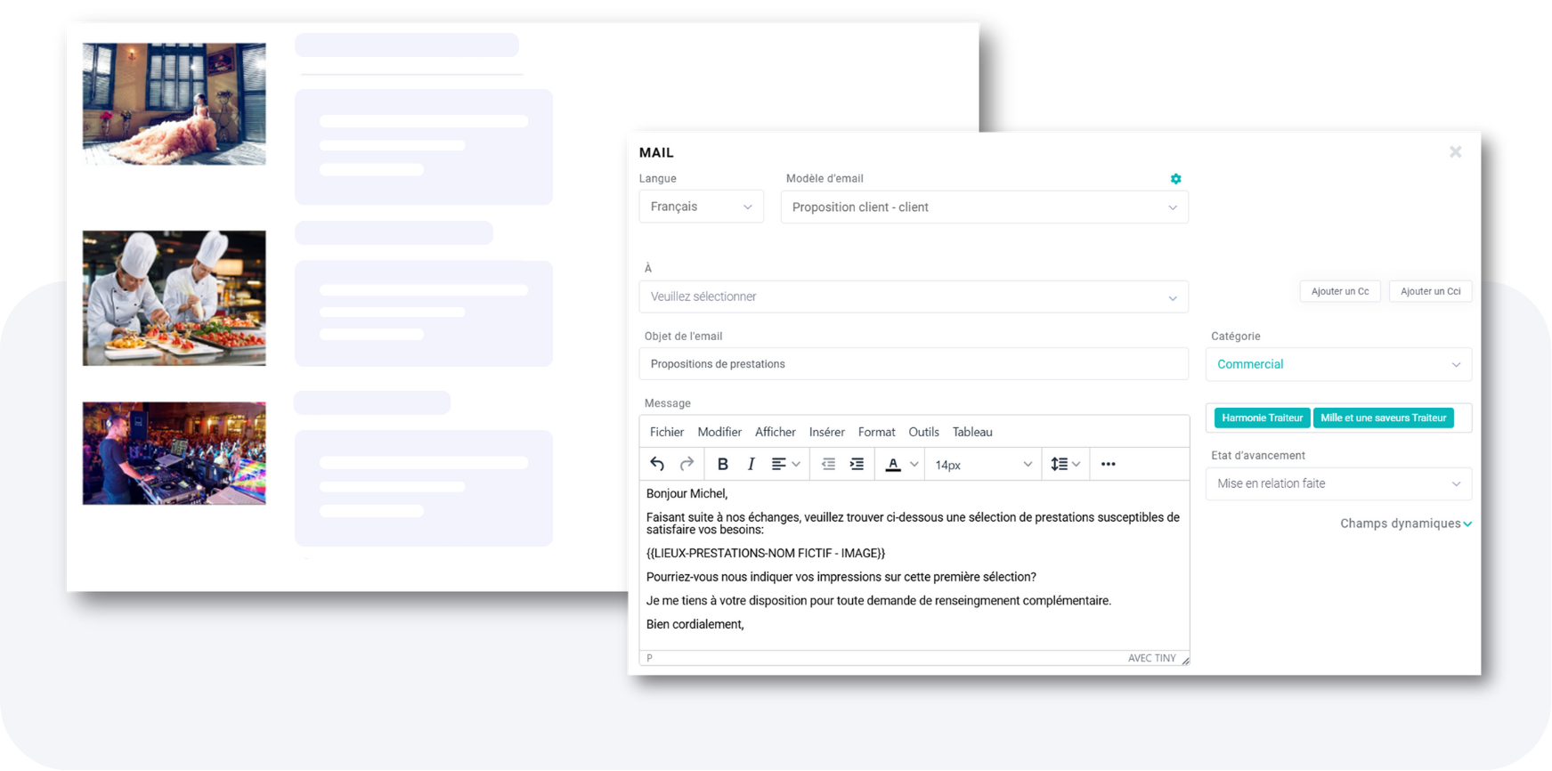Toggle bold formatting
This screenshot has width=1552, height=771.
723,464
